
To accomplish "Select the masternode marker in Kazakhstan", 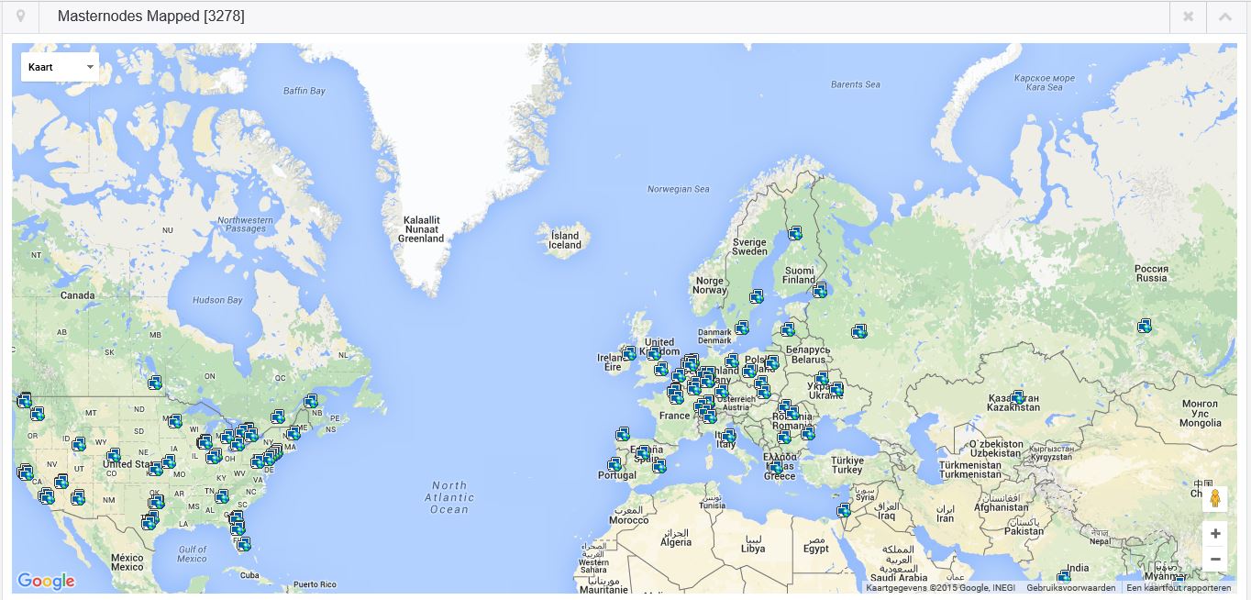I will 1017,397.
